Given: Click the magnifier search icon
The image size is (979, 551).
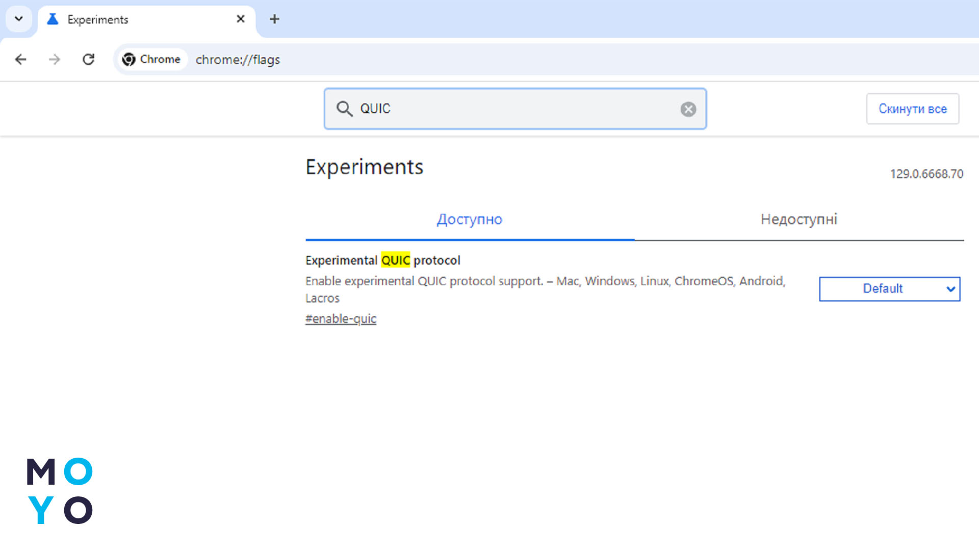Looking at the screenshot, I should [344, 109].
